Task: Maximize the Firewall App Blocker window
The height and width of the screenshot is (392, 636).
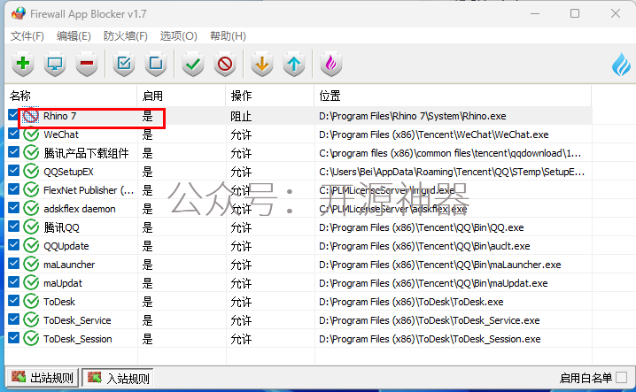Action: click(x=575, y=14)
